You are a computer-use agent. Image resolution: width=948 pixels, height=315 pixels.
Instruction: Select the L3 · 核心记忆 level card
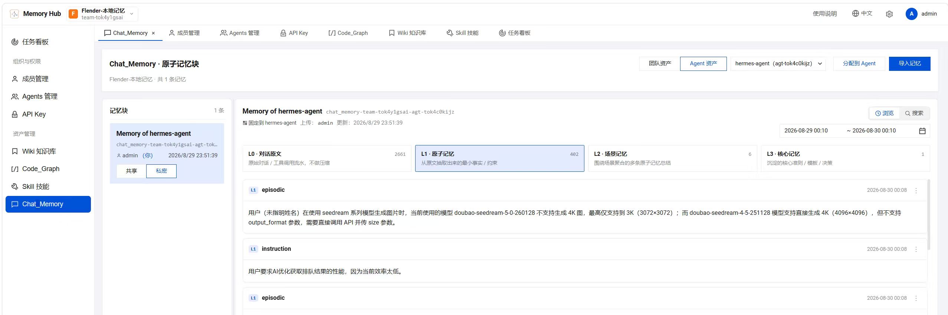click(845, 158)
